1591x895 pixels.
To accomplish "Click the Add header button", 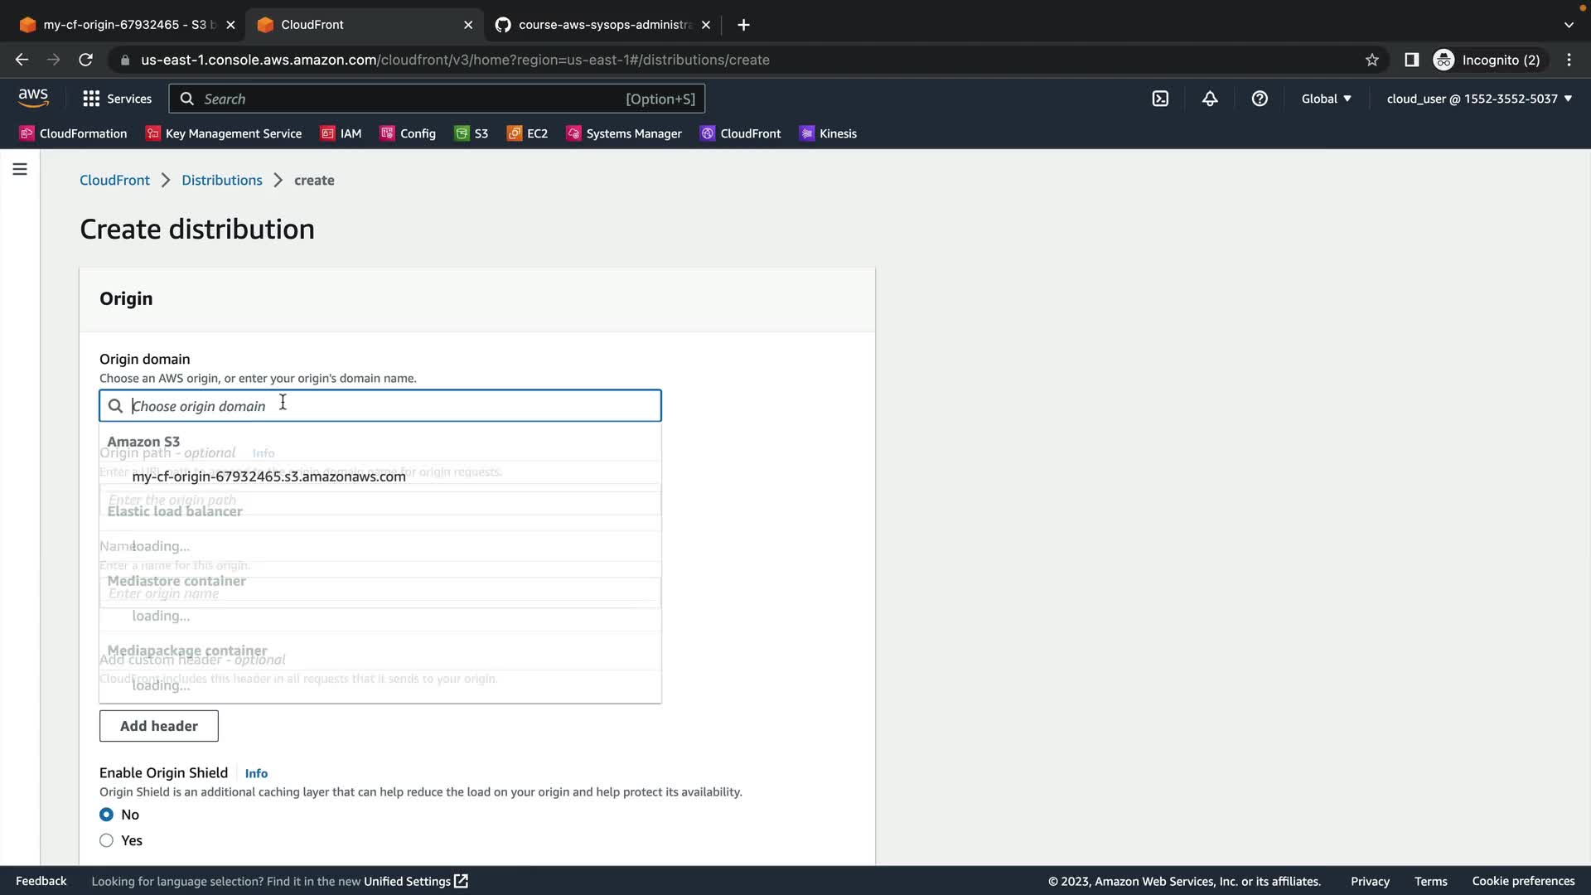I will coord(159,726).
